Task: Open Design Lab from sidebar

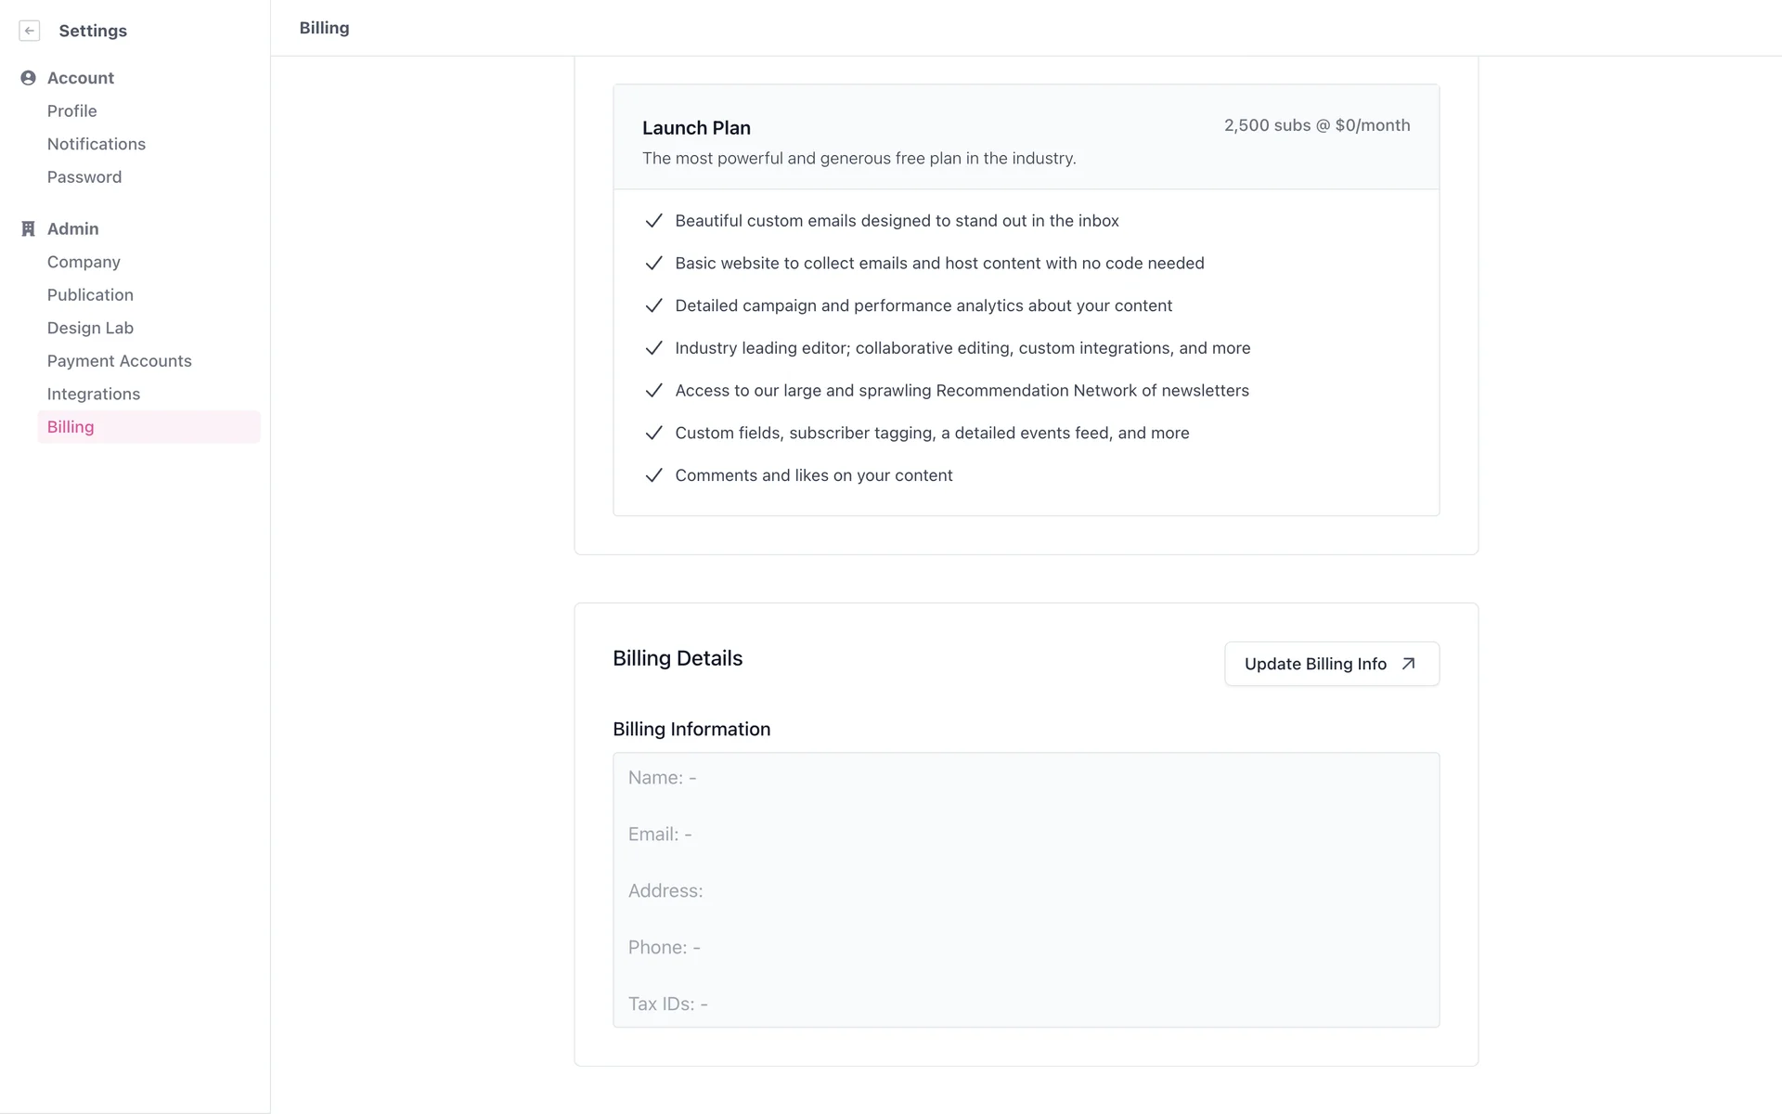Action: tap(90, 328)
